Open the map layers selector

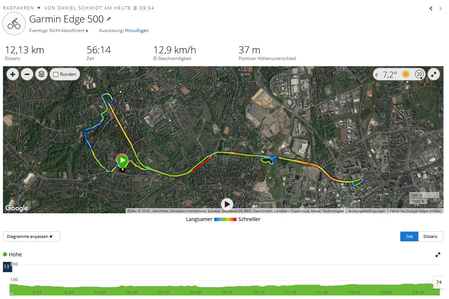click(41, 74)
